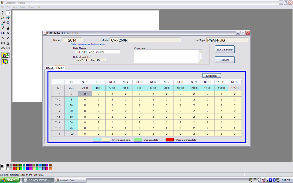
Task: Enable transparent selection mode in Paint toolbox
Action: point(5,62)
